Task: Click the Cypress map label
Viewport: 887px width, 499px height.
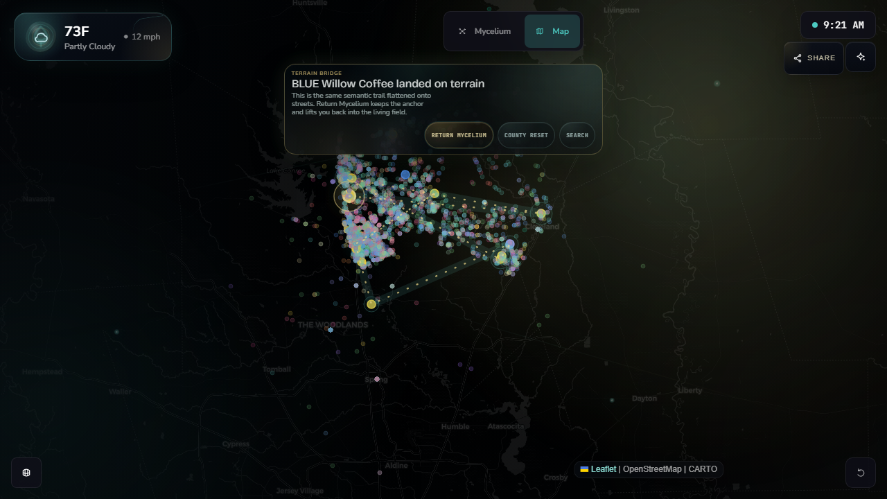Action: pos(236,444)
